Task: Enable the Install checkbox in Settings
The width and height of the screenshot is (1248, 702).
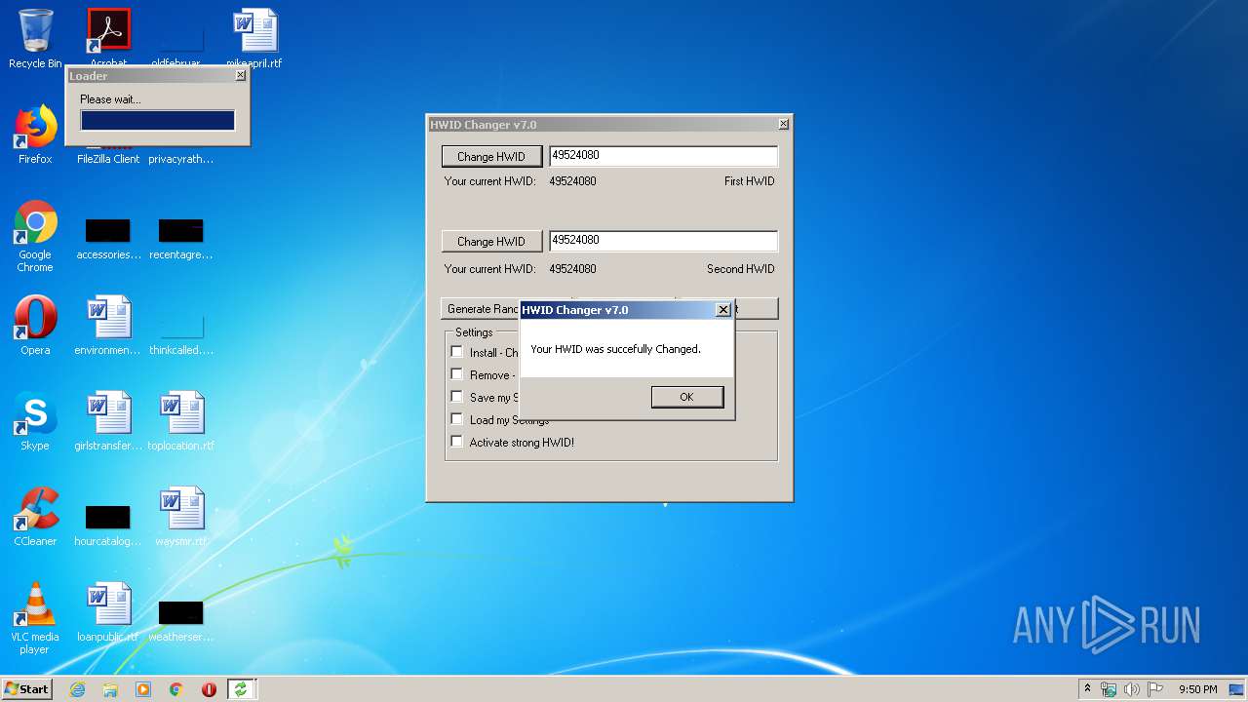Action: (x=456, y=352)
